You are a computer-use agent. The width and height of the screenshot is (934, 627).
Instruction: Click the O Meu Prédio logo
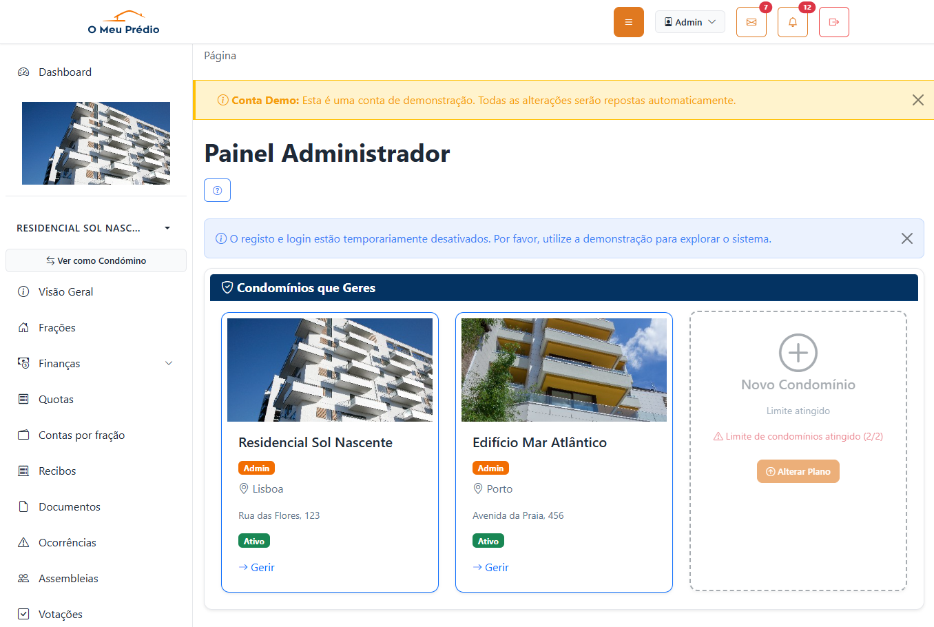tap(123, 21)
